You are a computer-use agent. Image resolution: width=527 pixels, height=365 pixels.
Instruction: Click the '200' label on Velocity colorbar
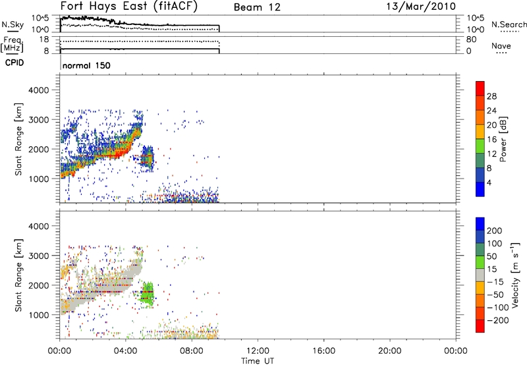(x=495, y=231)
